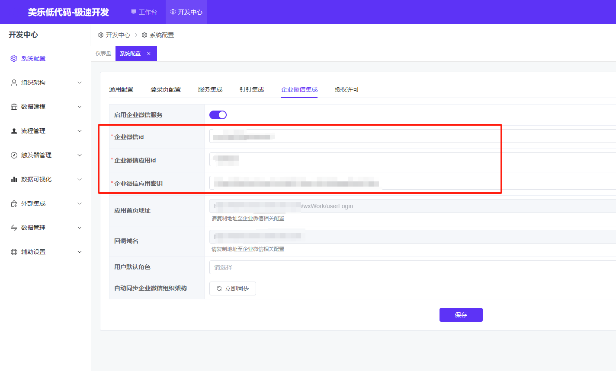616x371 pixels.
Task: Click the 组织架构 person icon
Action: click(x=14, y=82)
